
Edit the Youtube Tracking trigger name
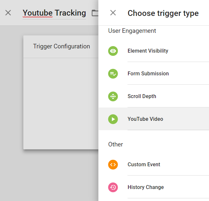54,13
